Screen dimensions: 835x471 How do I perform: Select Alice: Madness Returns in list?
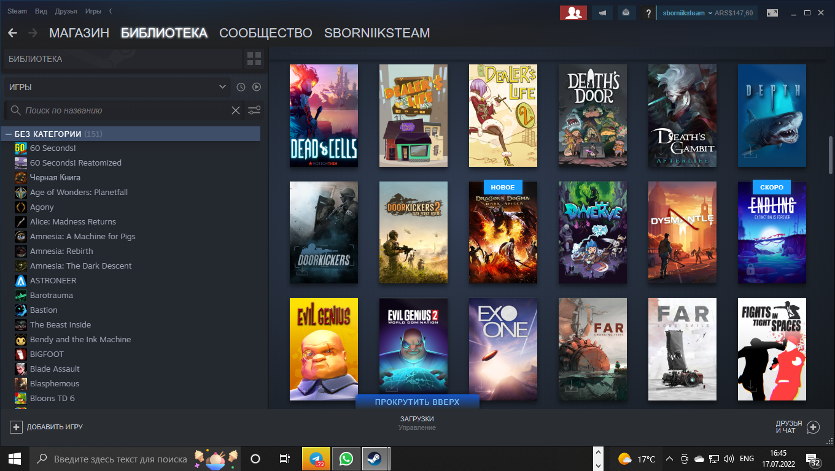pyautogui.click(x=73, y=221)
